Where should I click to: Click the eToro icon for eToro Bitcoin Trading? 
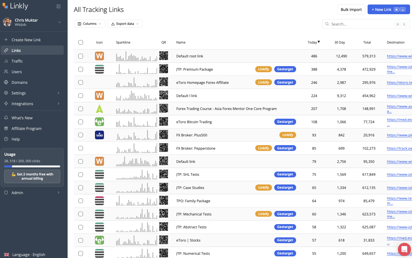point(99,122)
